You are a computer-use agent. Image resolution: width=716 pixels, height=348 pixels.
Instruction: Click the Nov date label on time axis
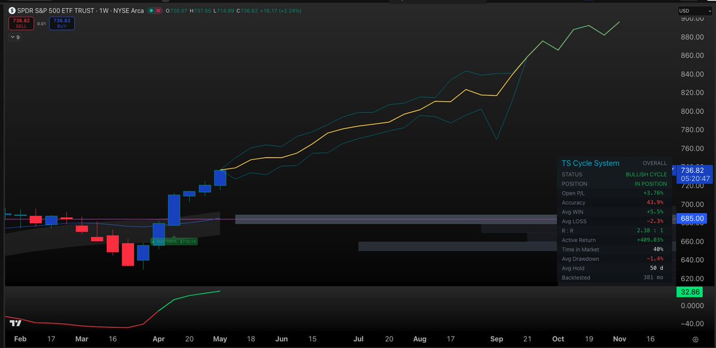click(x=619, y=339)
